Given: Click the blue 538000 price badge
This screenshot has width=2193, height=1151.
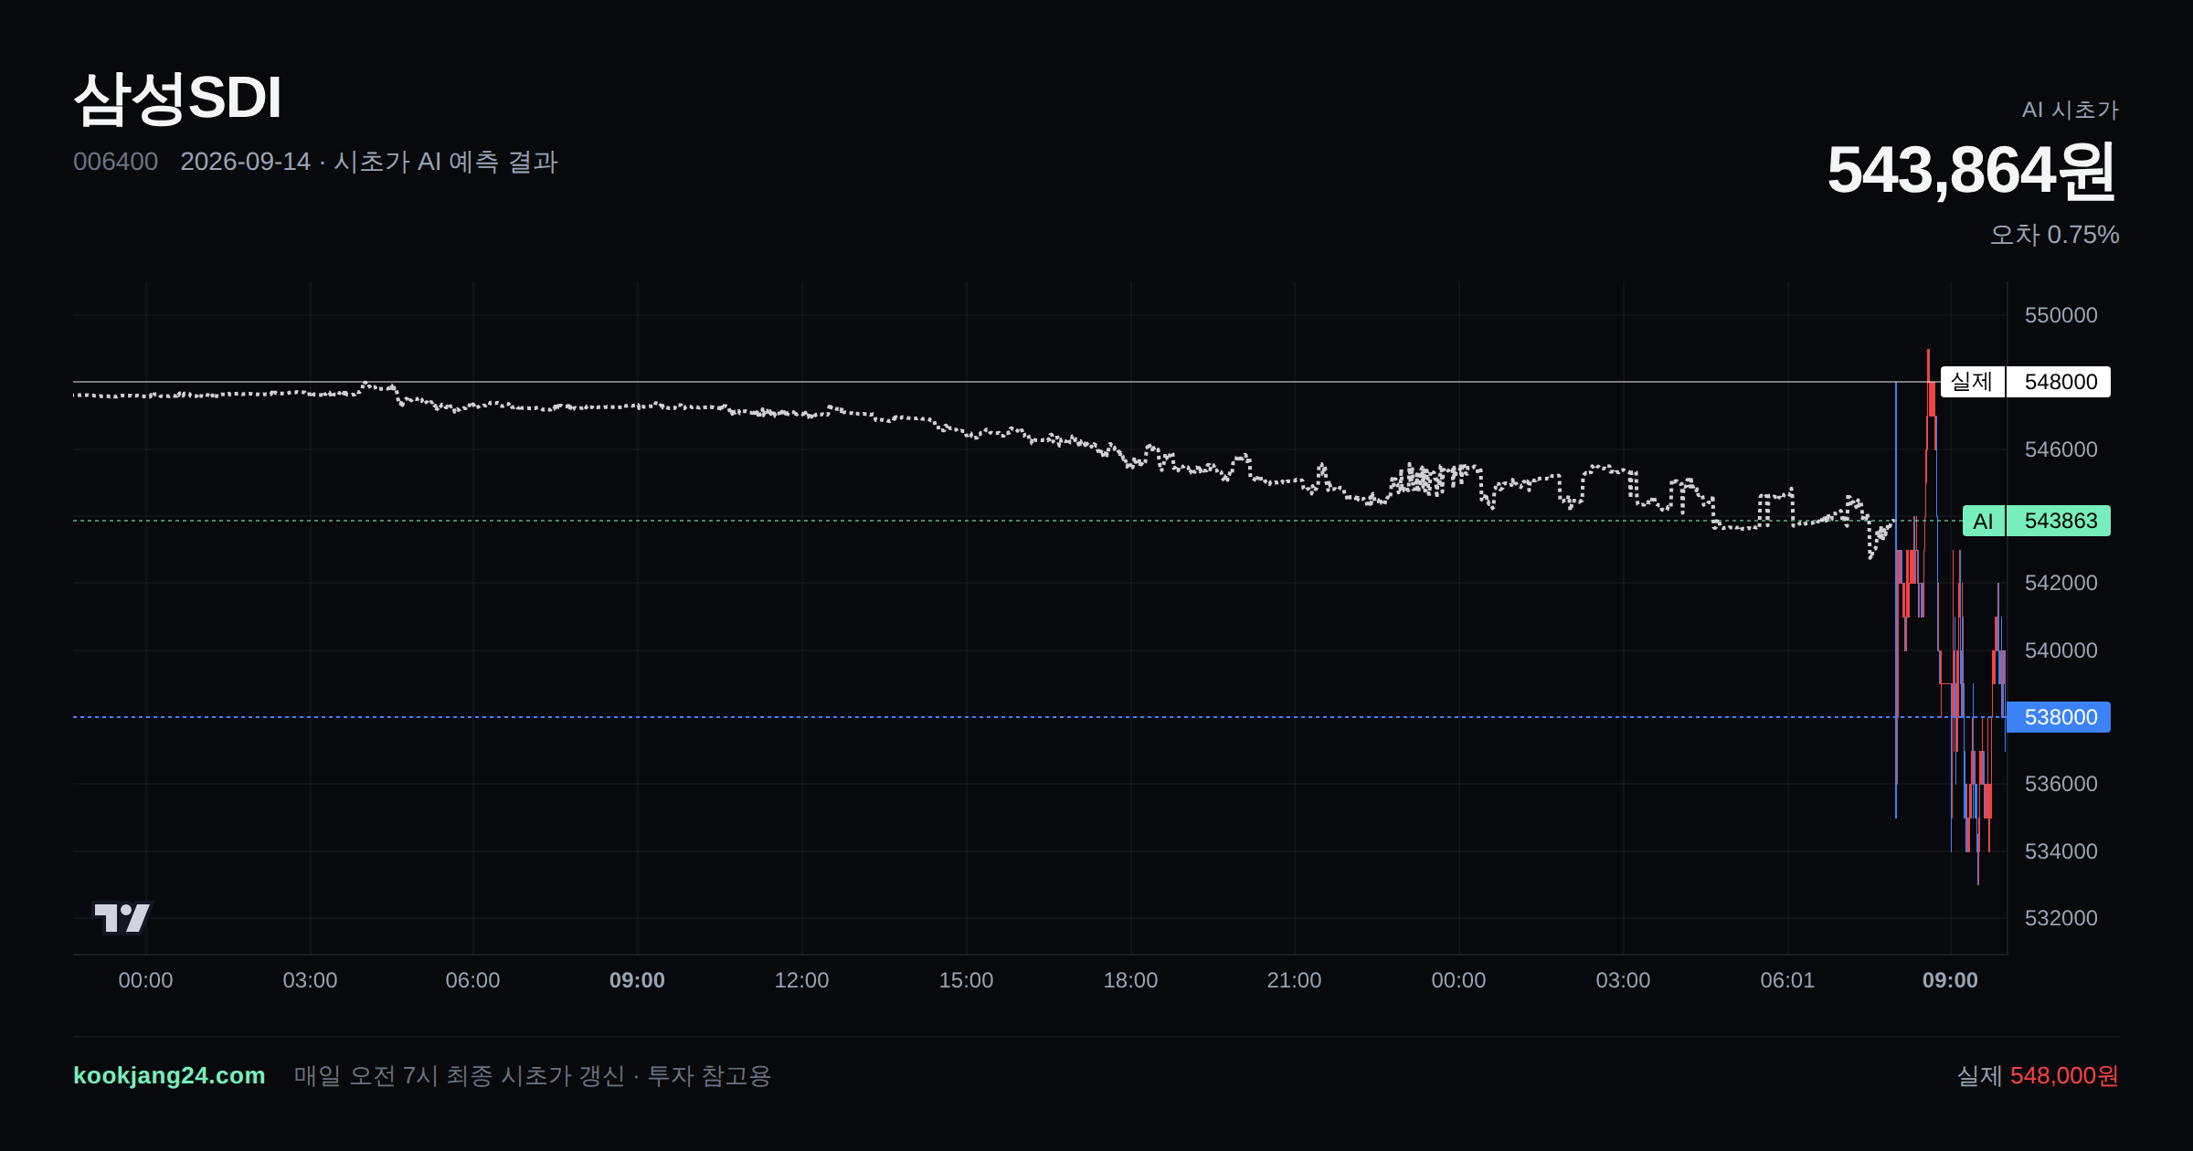Looking at the screenshot, I should click(x=2059, y=717).
